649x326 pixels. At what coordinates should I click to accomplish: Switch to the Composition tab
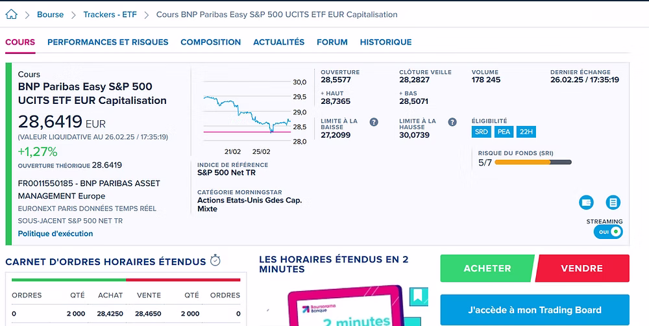211,42
